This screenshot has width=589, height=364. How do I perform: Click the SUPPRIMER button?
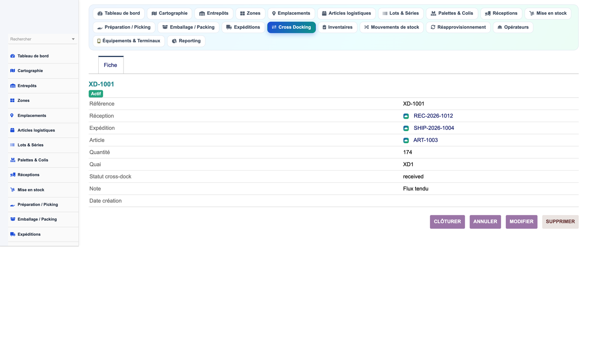tap(560, 222)
